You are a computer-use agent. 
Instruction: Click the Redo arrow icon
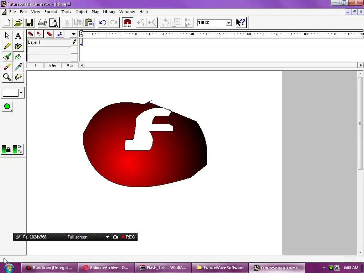coord(114,22)
